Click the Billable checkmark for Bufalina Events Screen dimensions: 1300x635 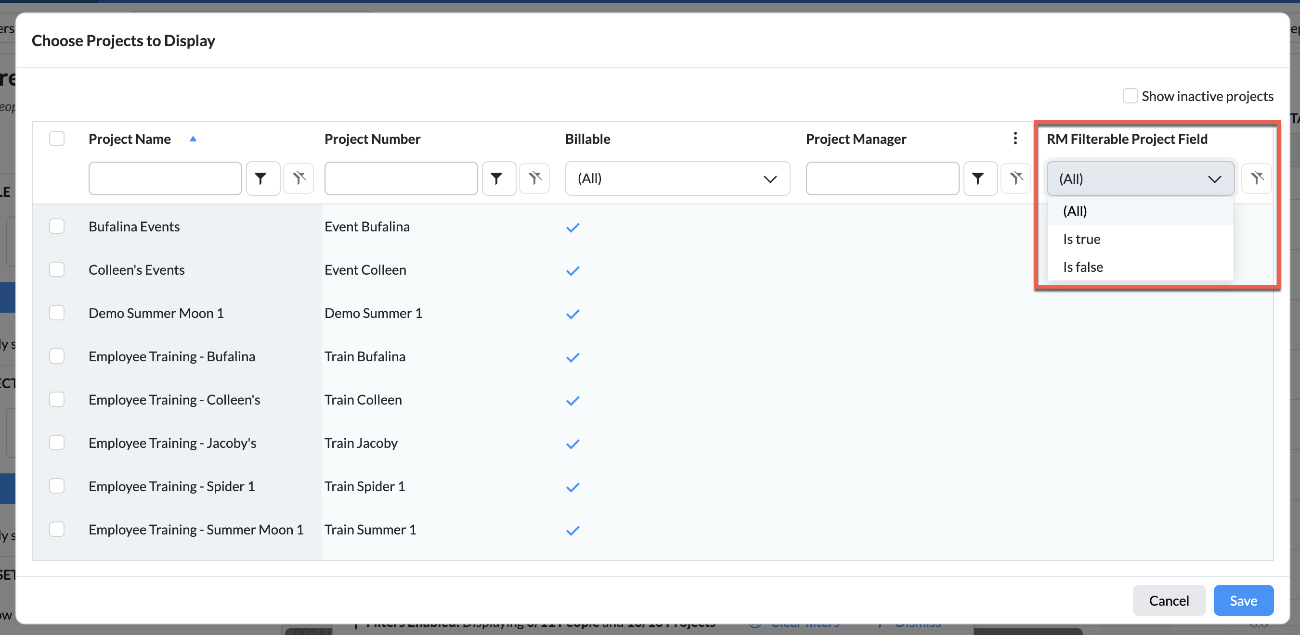(x=573, y=228)
